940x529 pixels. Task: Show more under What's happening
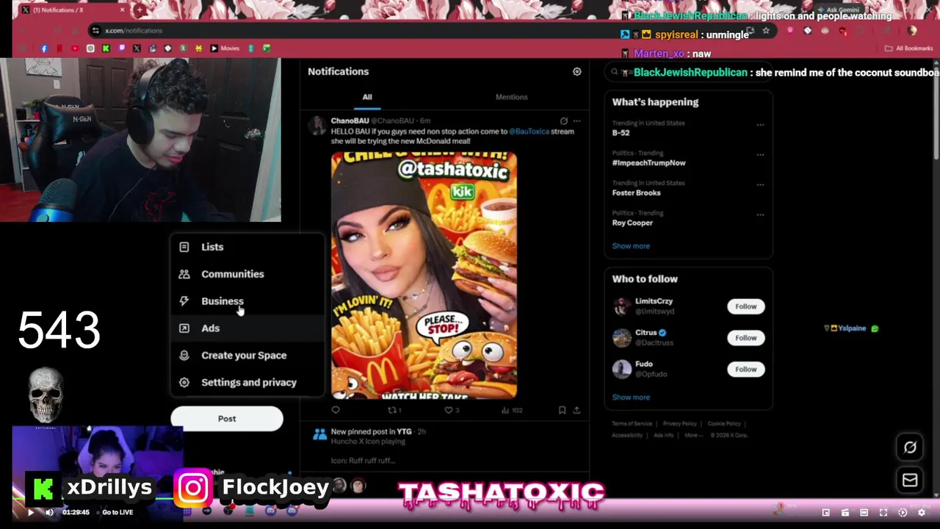(631, 246)
